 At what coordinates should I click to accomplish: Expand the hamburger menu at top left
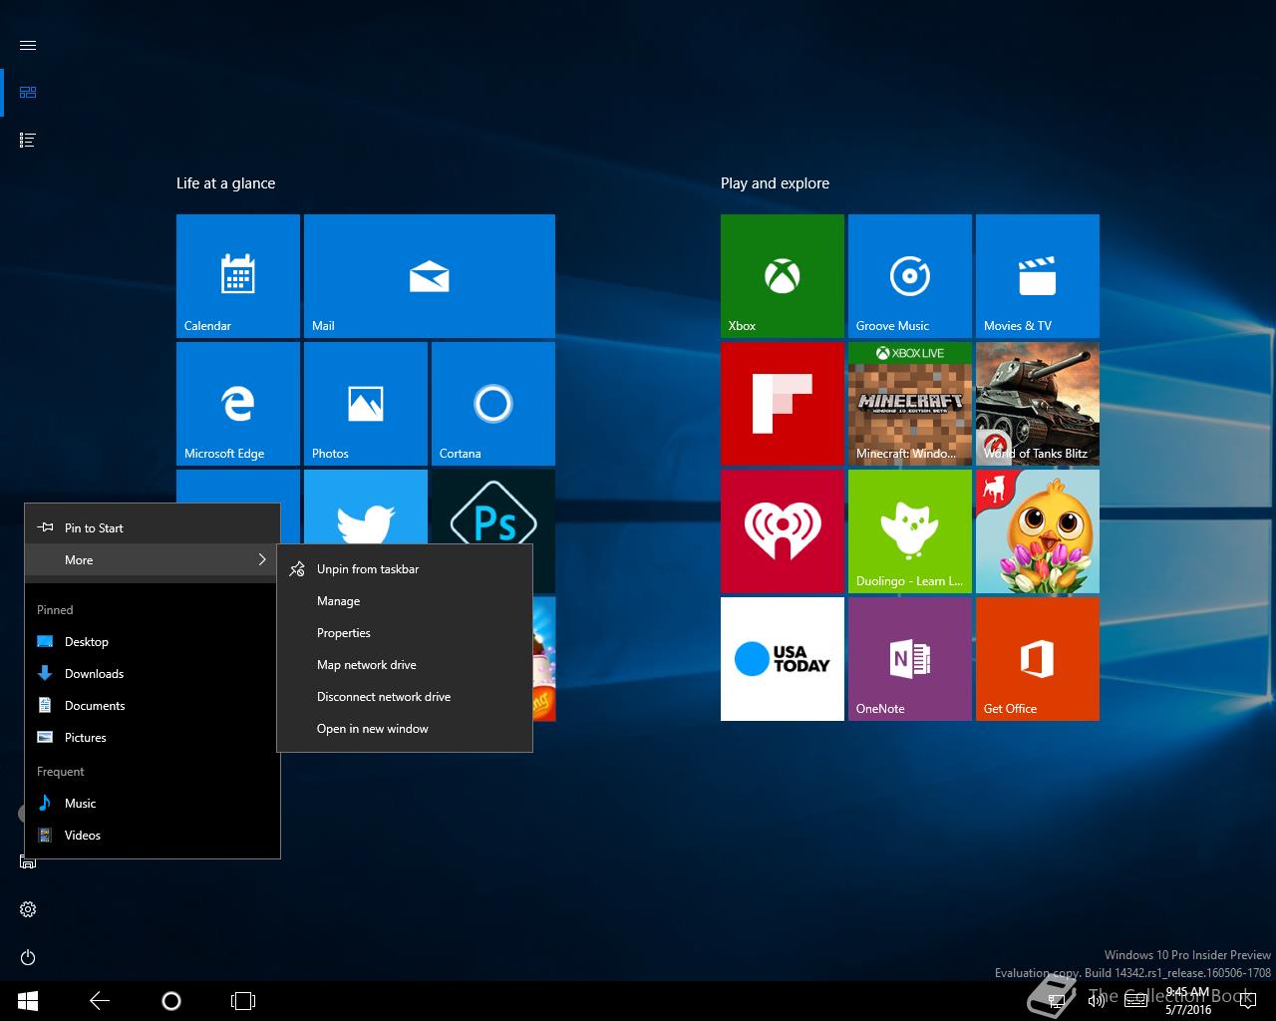point(28,45)
